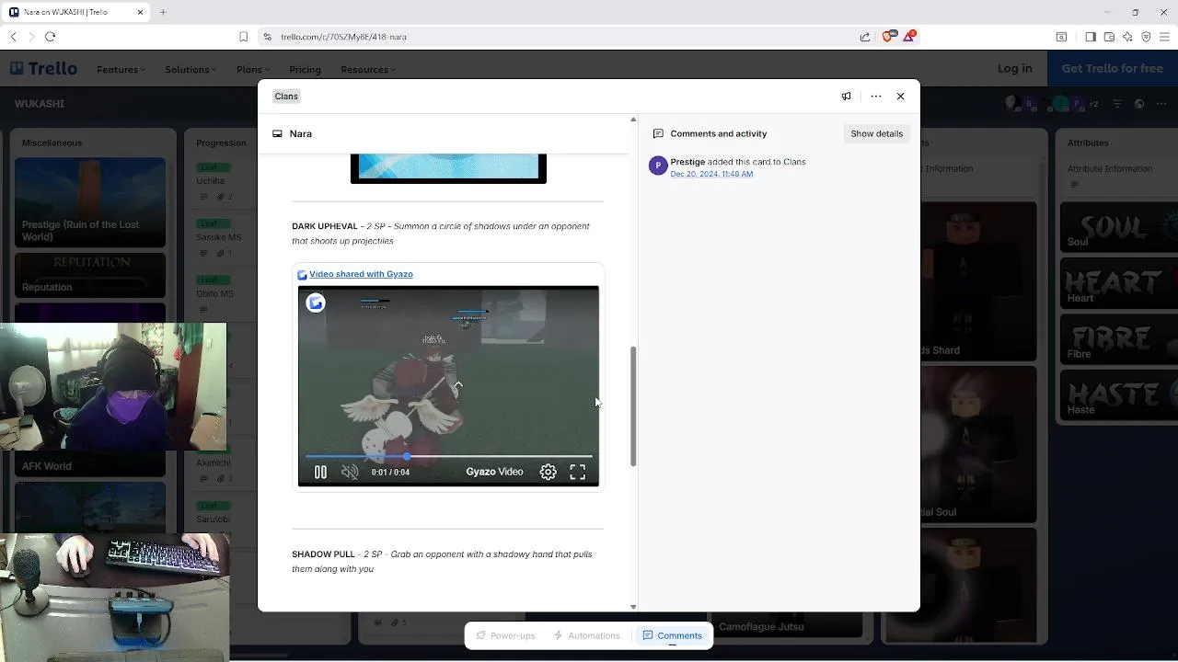The height and width of the screenshot is (662, 1178).
Task: Open a new browser tab with plus
Action: coord(163,12)
